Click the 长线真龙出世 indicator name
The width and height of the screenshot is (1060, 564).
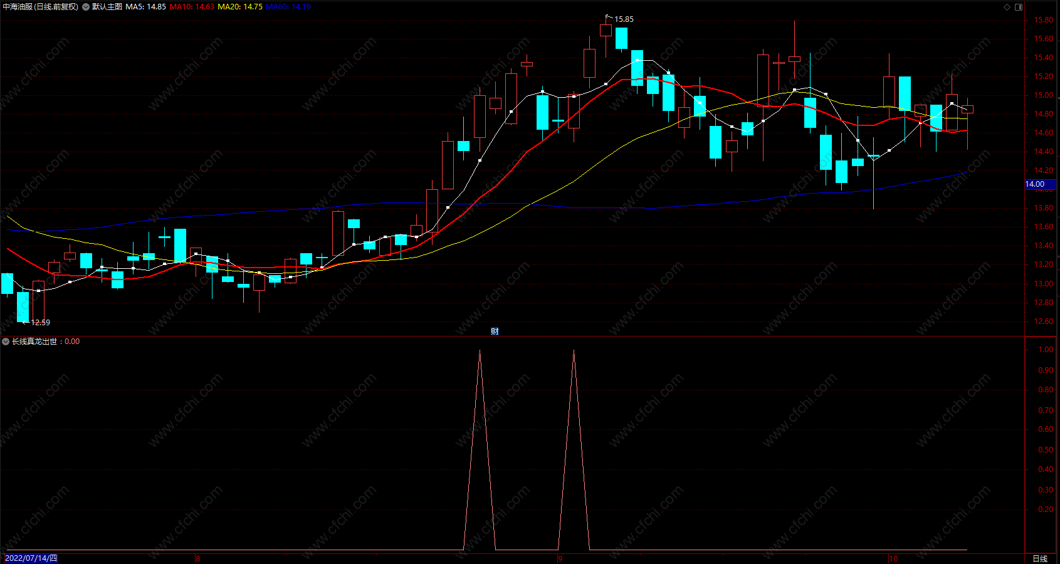(34, 342)
